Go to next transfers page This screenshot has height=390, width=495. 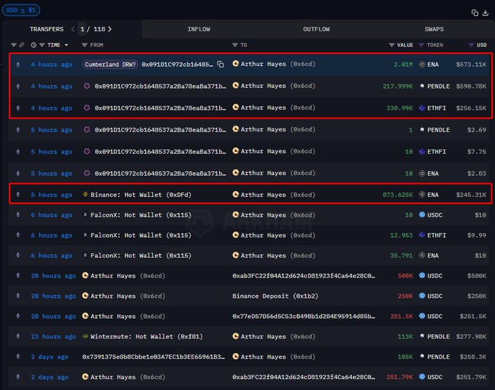[110, 29]
